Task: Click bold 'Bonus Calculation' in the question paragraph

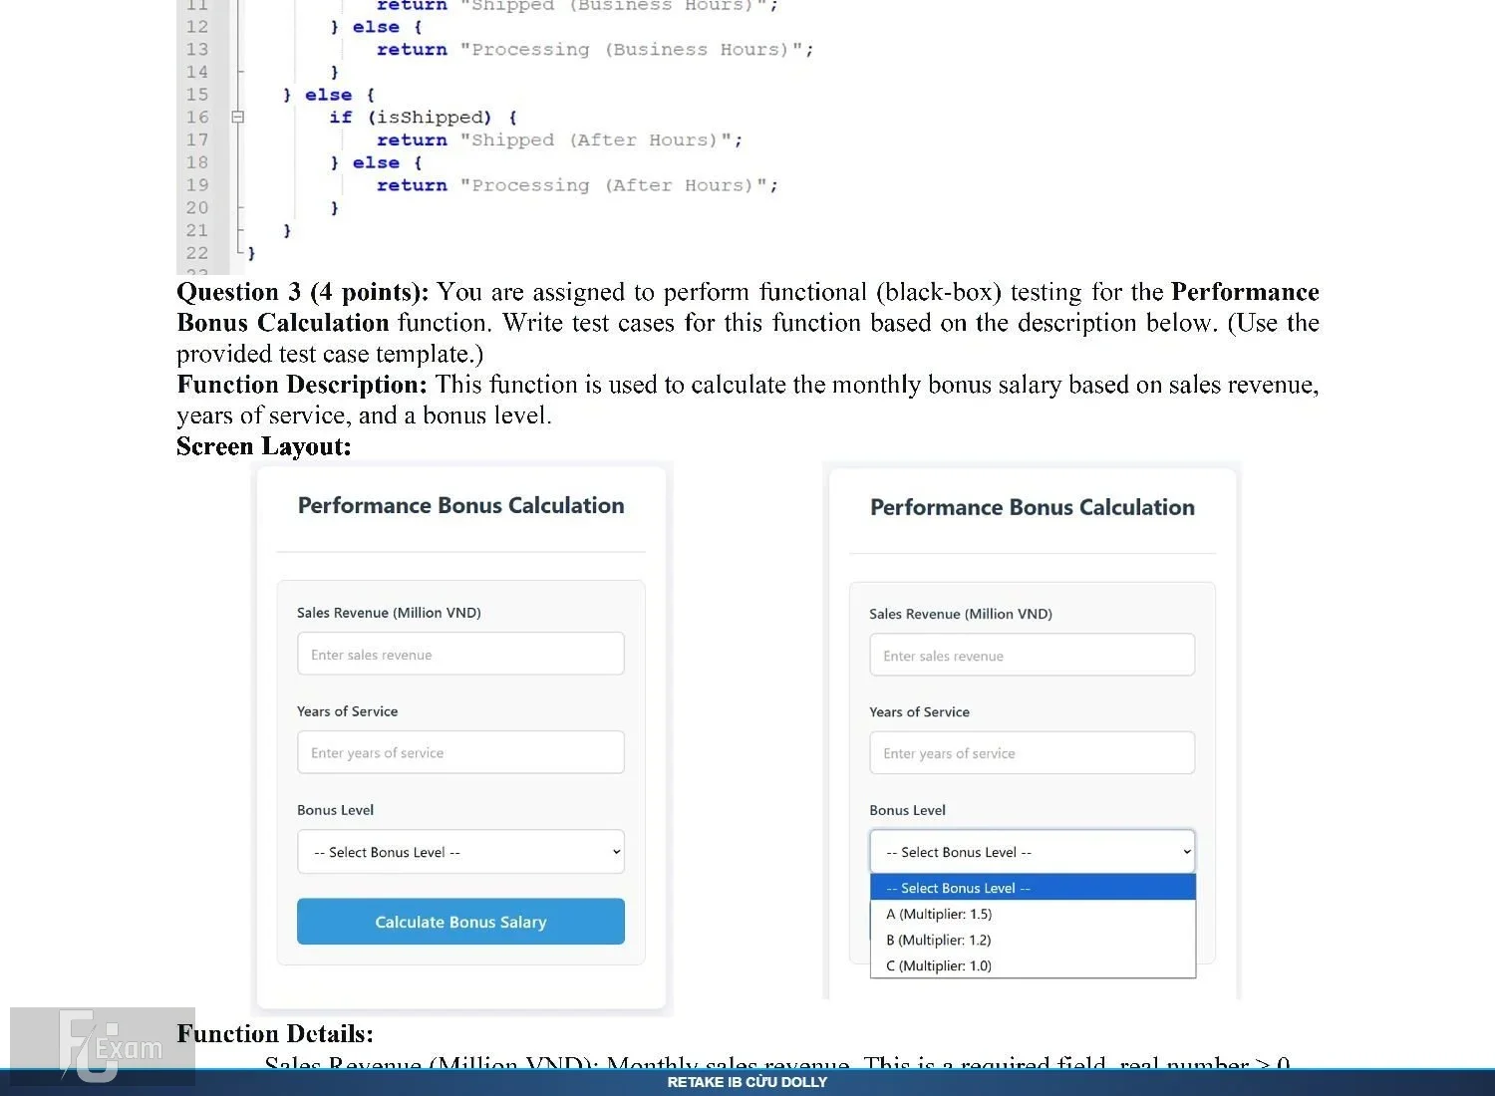Action: click(x=283, y=323)
